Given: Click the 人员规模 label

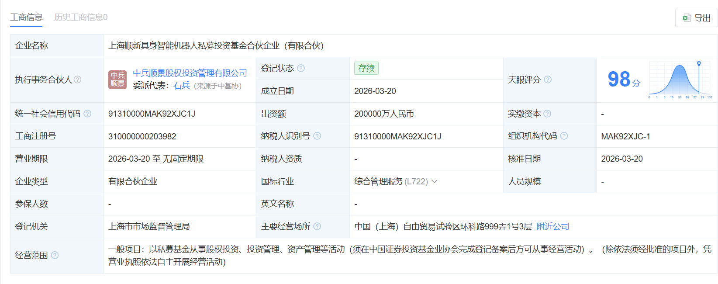Looking at the screenshot, I should [524, 181].
